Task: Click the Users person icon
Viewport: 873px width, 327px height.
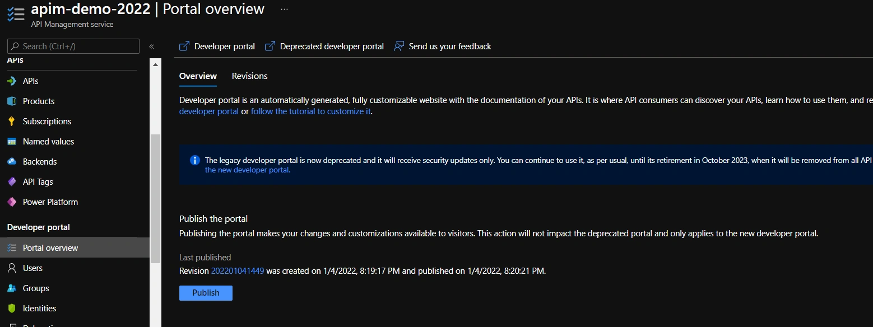Action: [x=12, y=268]
